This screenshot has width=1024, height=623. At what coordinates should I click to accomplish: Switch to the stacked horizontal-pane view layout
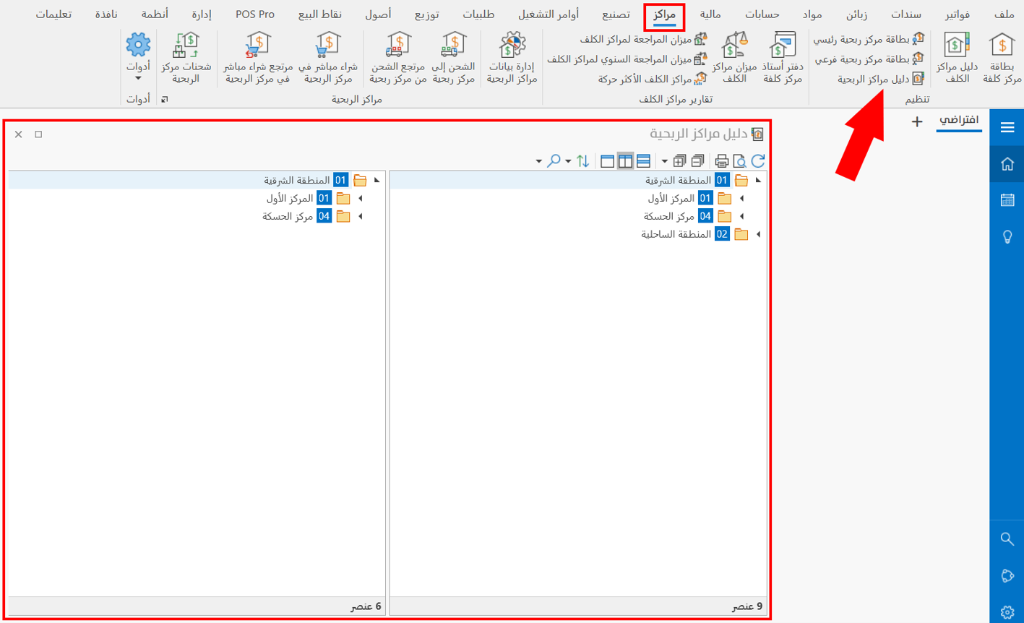[x=643, y=161]
